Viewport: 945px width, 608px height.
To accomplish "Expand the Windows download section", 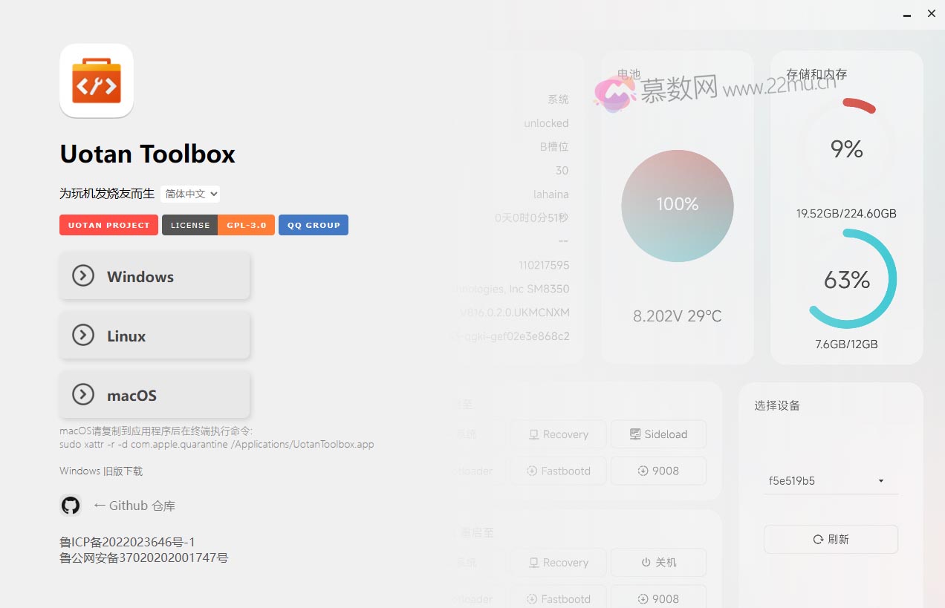I will tap(155, 275).
